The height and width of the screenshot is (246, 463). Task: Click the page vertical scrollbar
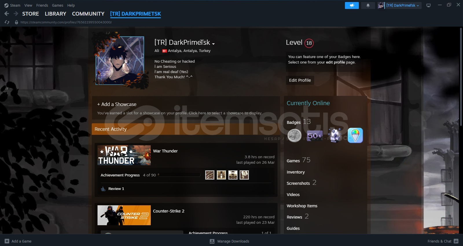tap(461, 77)
